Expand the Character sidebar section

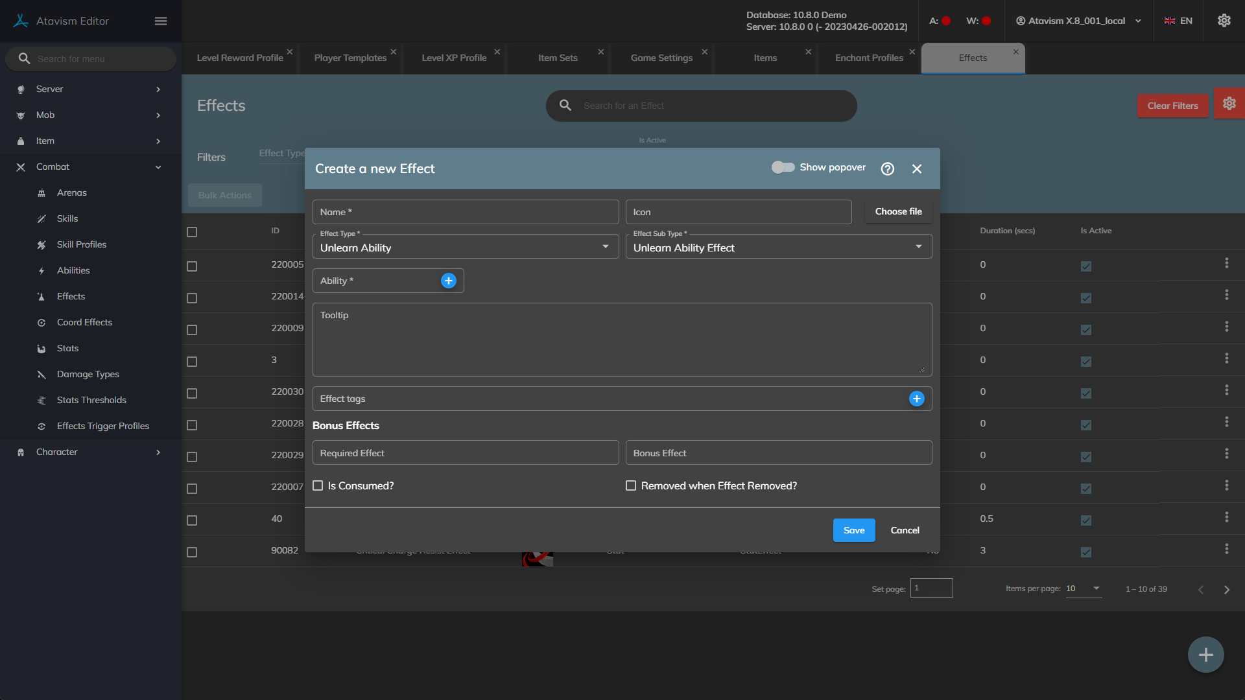(89, 452)
